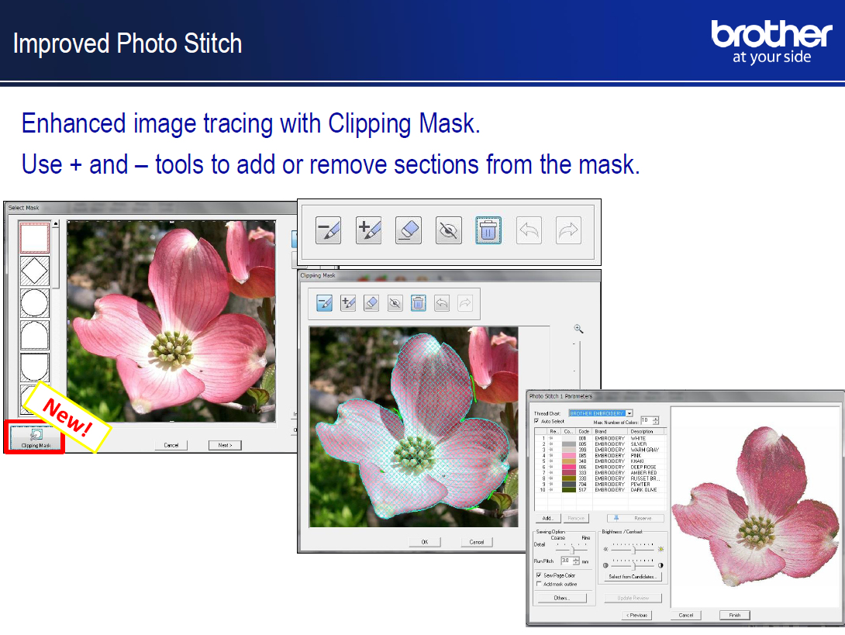Click the trash bin icon in enlarged toolbar
This screenshot has height=635, width=845.
[488, 230]
